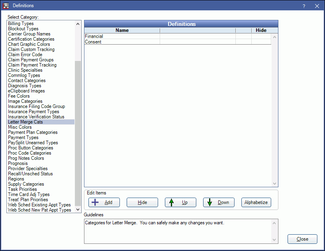Click the Hide column header
Viewport: 325px width, 251px height.
[x=261, y=30]
